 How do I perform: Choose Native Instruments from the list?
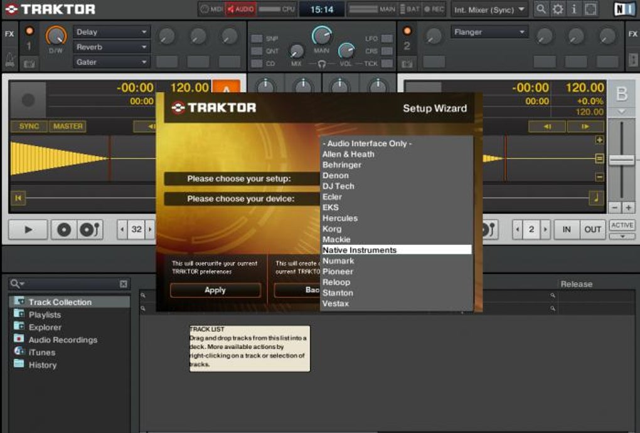pyautogui.click(x=397, y=250)
